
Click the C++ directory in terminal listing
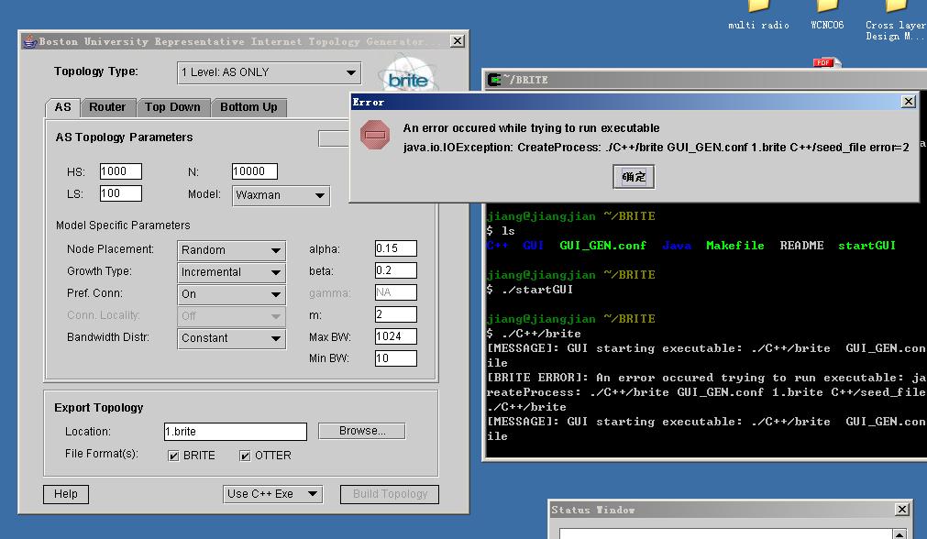497,246
